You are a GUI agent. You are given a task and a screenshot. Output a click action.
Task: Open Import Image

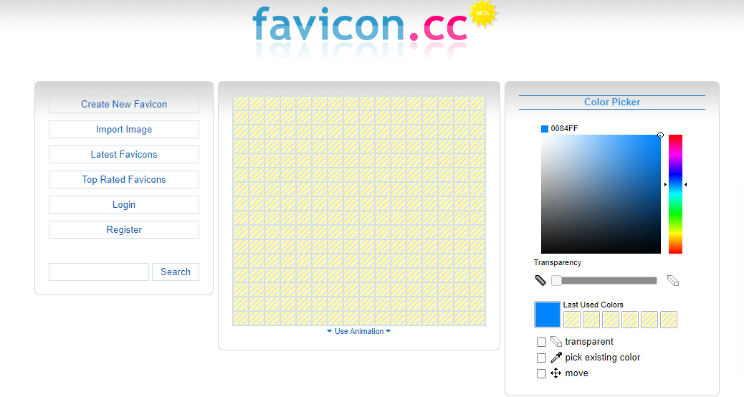[124, 130]
